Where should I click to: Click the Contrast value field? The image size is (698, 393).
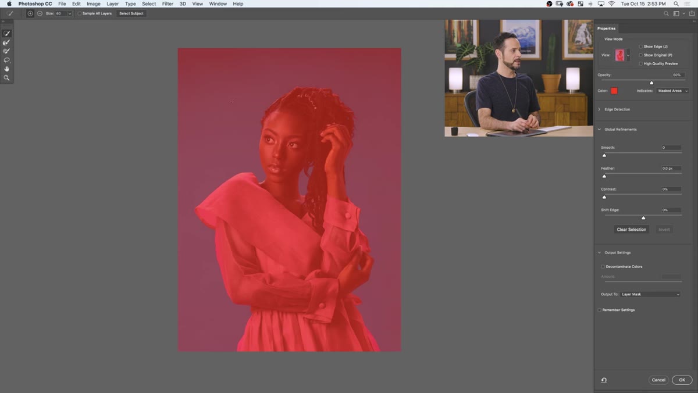(671, 189)
